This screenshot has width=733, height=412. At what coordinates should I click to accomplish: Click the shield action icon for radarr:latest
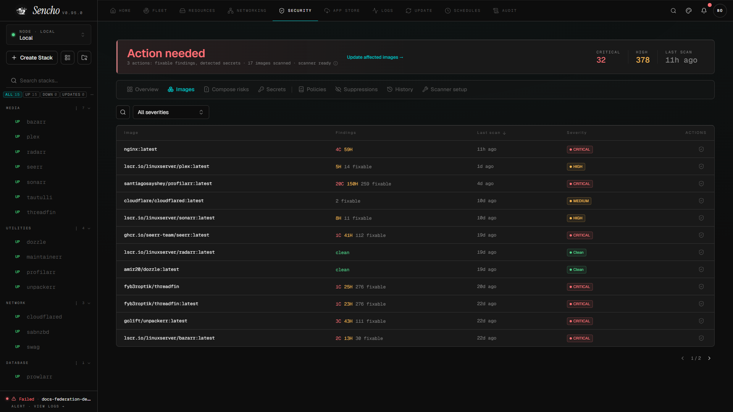click(x=701, y=252)
